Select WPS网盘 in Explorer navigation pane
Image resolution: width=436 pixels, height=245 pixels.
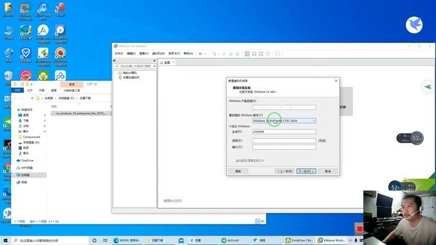(25, 168)
